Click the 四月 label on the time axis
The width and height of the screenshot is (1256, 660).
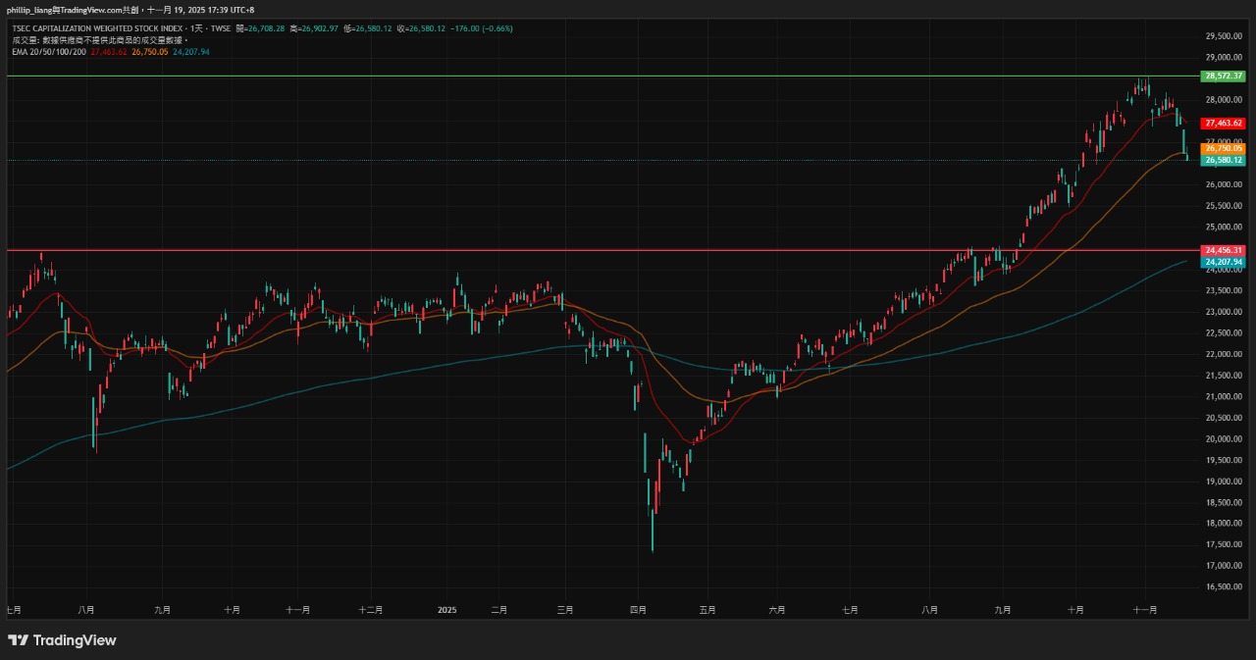(638, 609)
